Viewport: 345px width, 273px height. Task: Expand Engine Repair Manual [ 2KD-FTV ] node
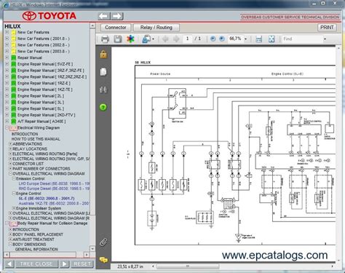(7, 115)
